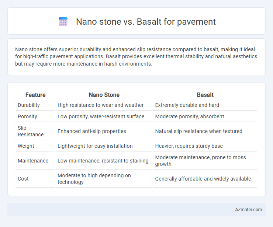Select the 'Porosity' row label
This screenshot has height=227, width=273.
[x=27, y=116]
